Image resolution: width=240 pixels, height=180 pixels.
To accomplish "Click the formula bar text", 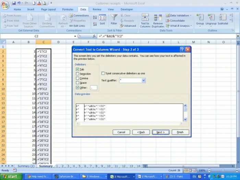I will click(x=111, y=36).
